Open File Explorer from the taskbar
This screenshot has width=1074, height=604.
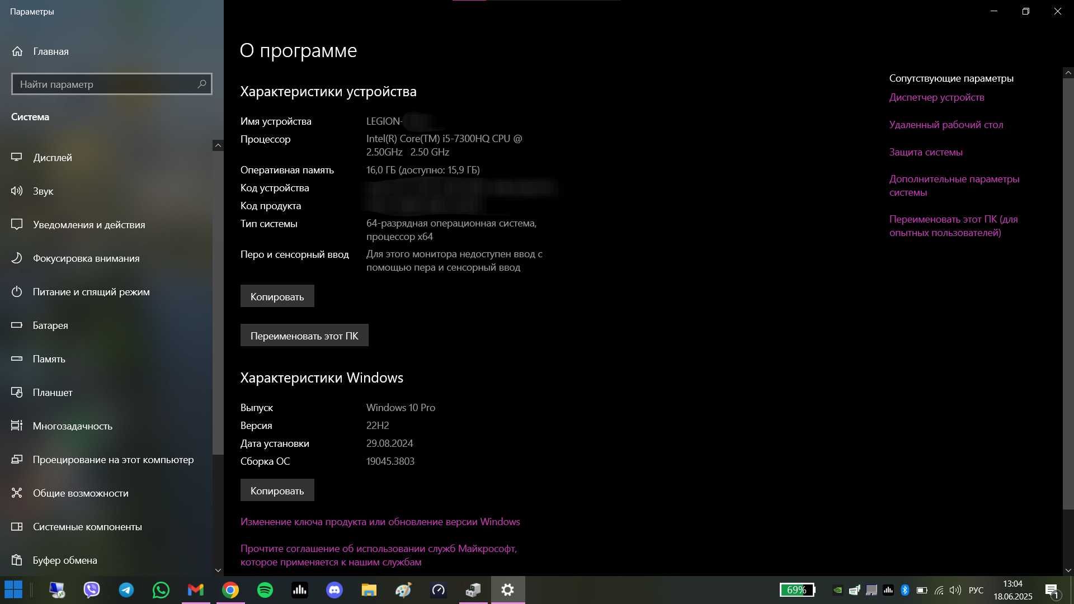point(369,590)
